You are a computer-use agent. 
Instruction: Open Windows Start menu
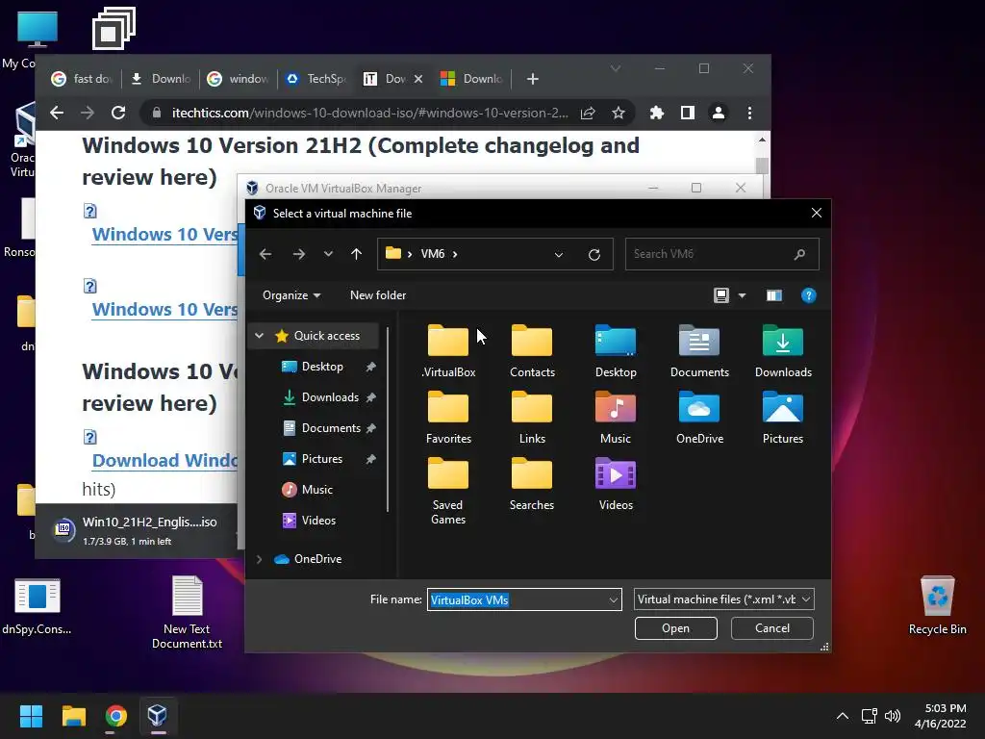coord(31,716)
